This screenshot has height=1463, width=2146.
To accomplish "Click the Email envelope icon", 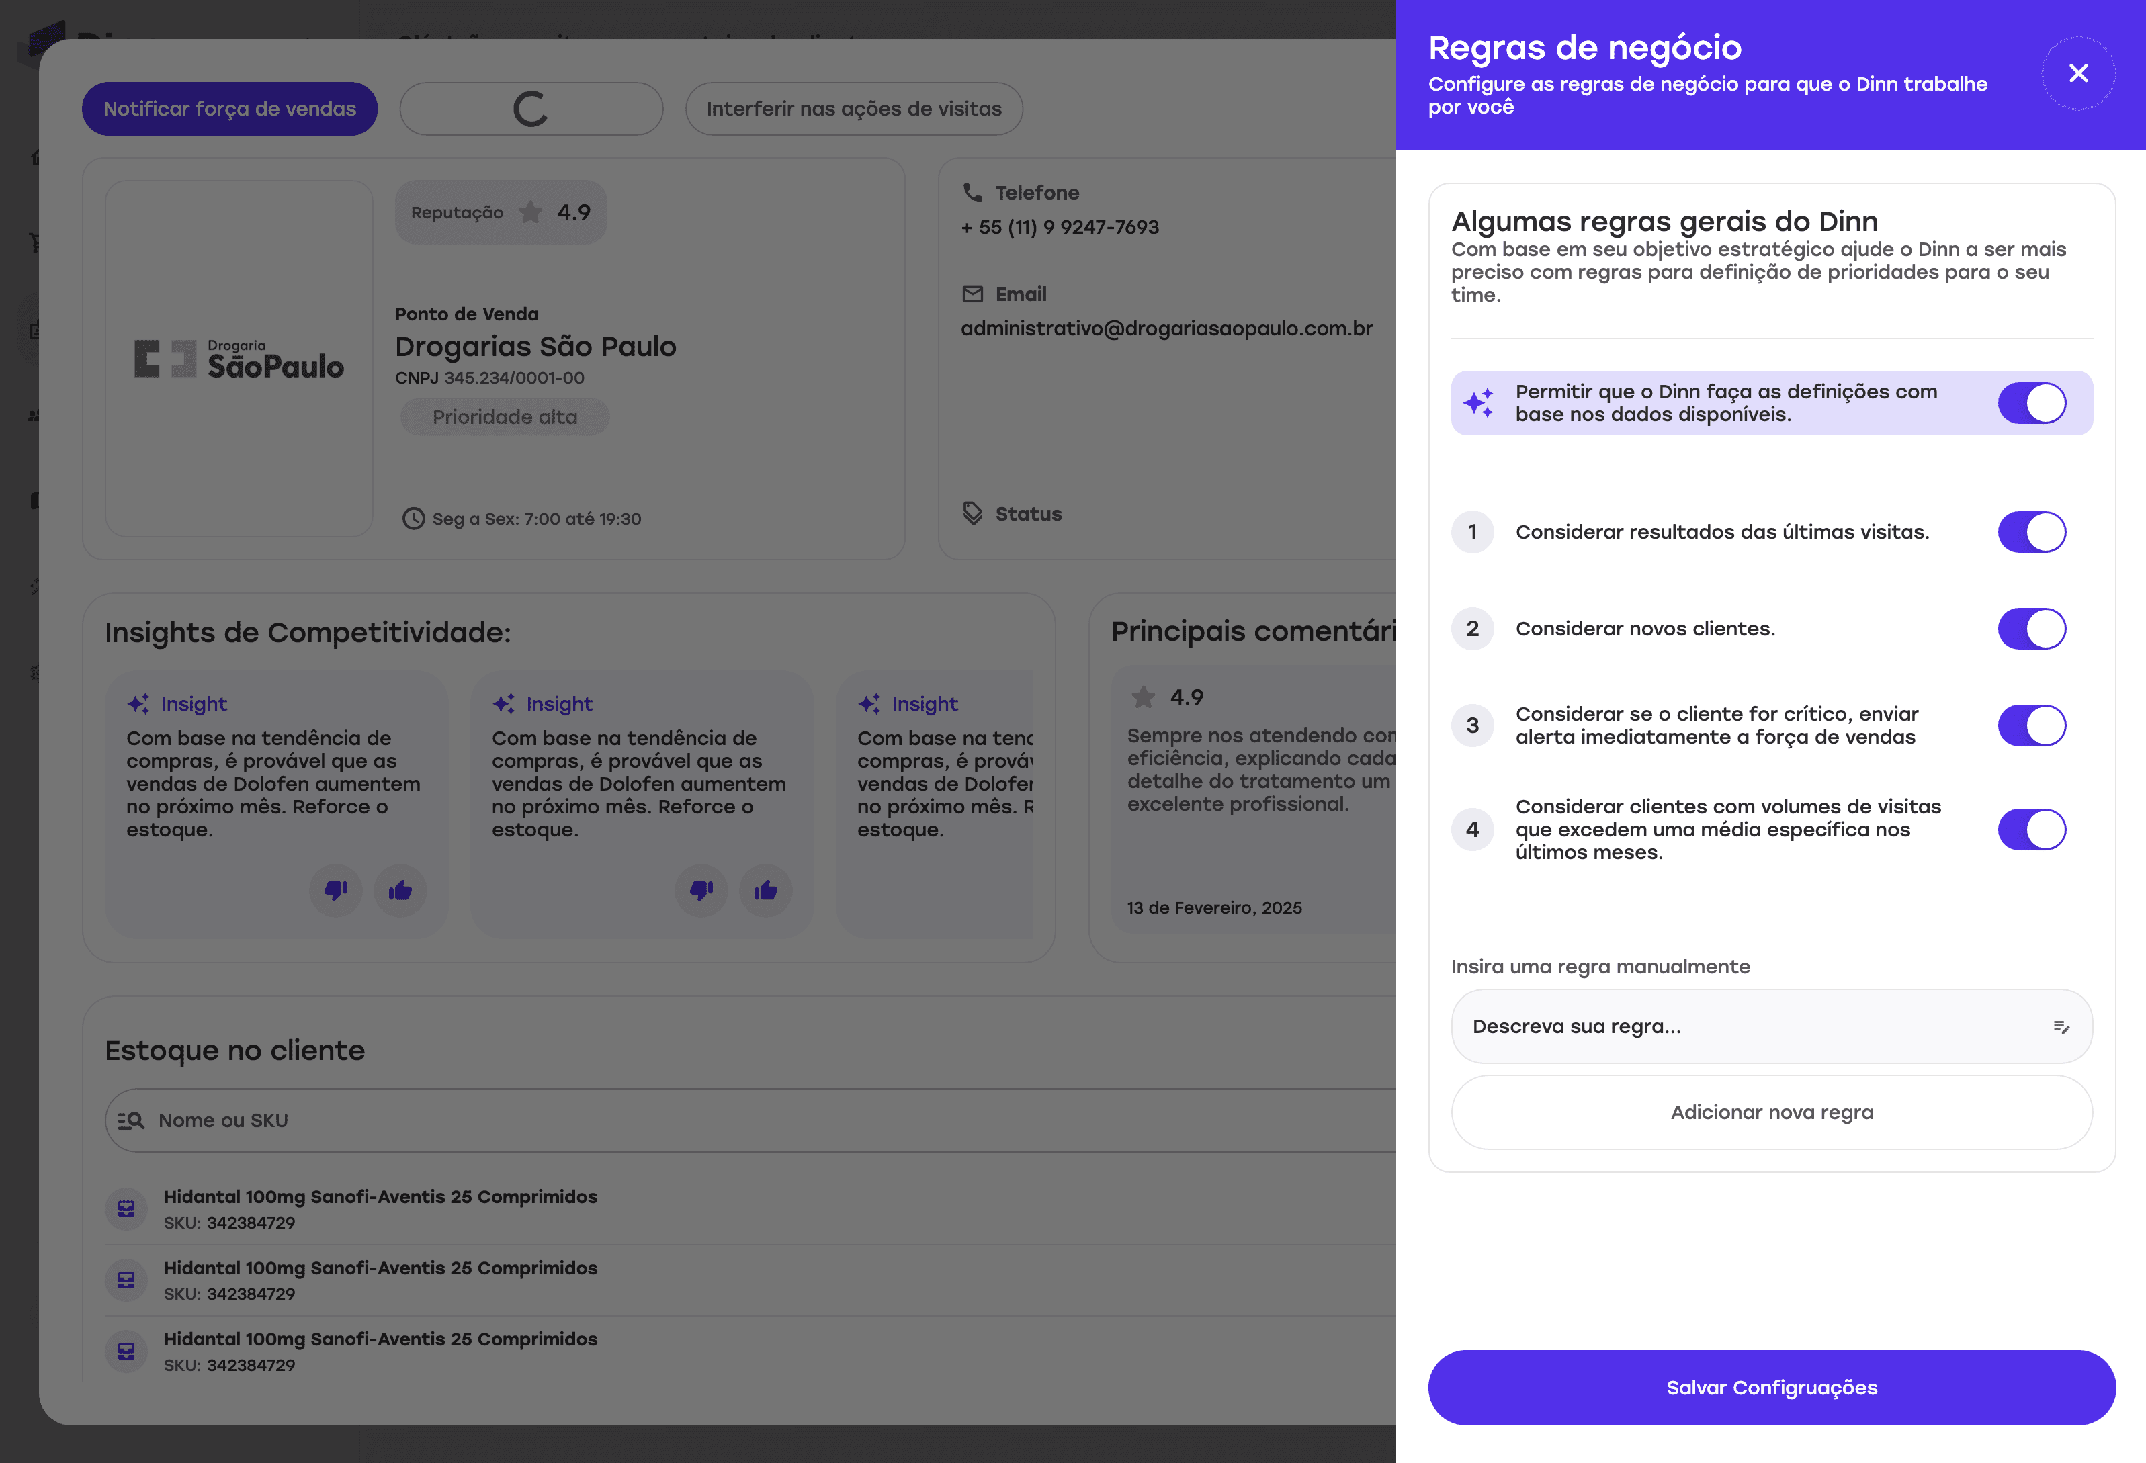I will coord(972,294).
